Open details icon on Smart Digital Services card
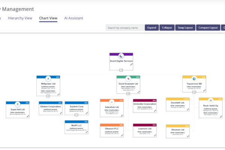This screenshot has width=225, height=150. (132, 64)
